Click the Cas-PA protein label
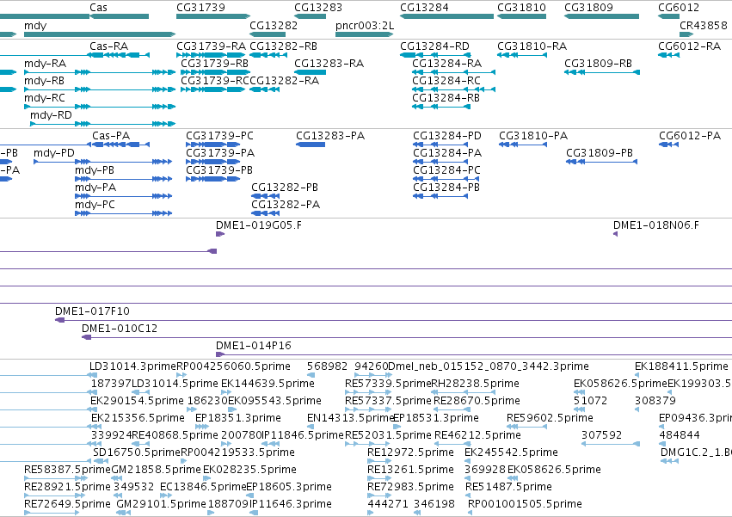 [x=111, y=136]
